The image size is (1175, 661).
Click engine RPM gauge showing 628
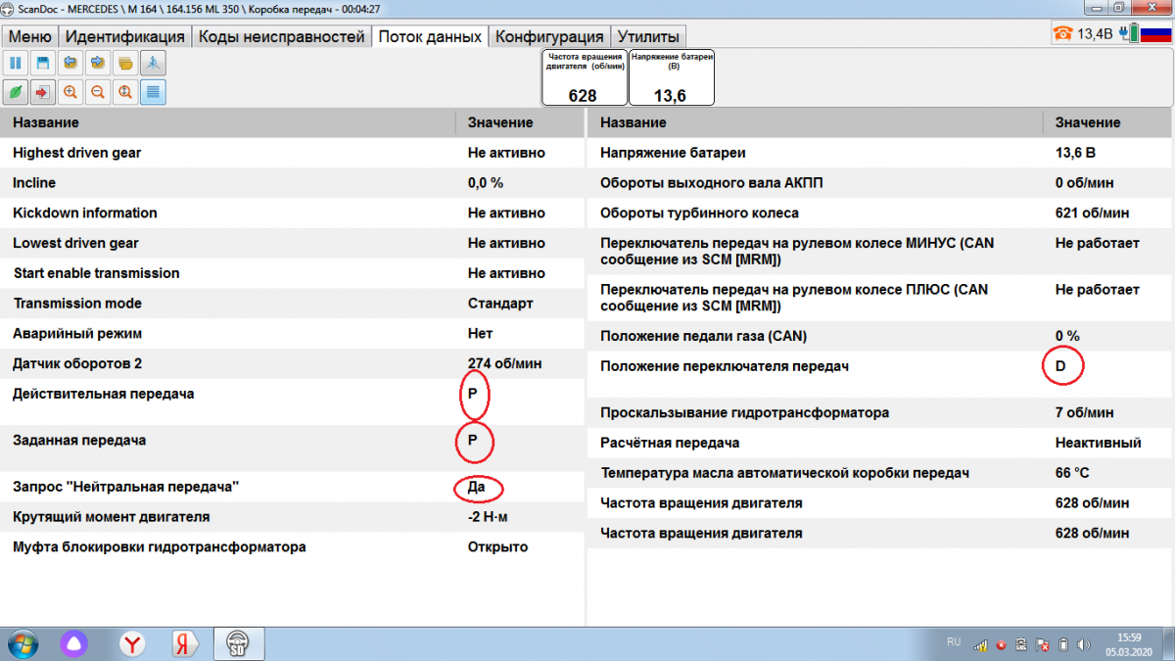[584, 77]
